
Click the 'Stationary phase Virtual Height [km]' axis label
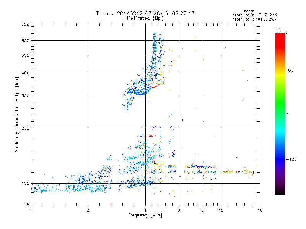click(17, 114)
